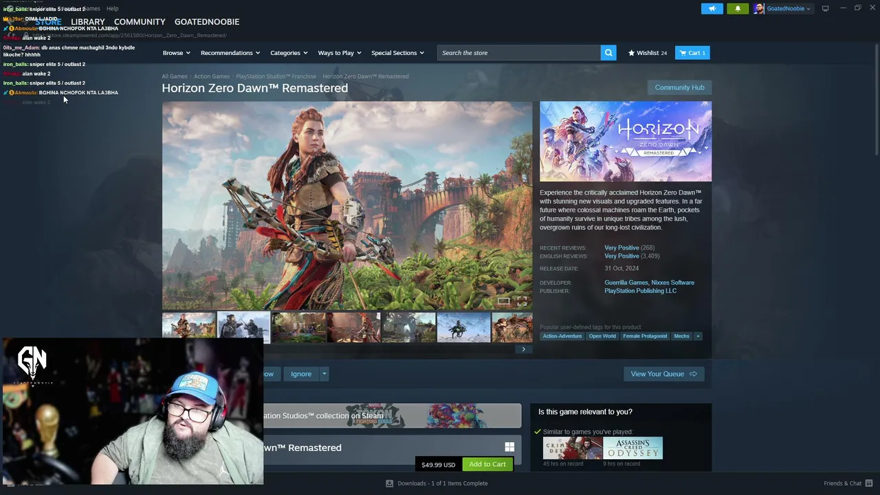This screenshot has height=495, width=880.
Task: Expand the Recommendations menu
Action: pos(230,53)
